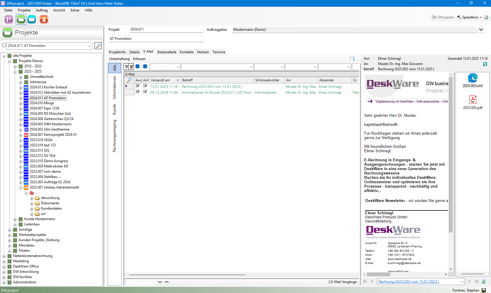Click clock icon next to Speedikon
Viewport: 491px width, 293px height.
(486, 17)
